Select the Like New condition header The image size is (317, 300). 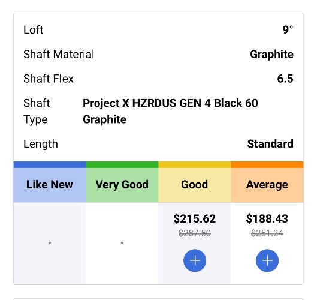(50, 185)
